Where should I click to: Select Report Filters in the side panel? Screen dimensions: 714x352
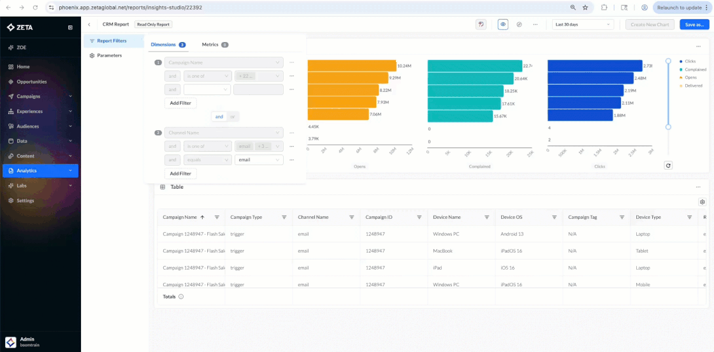click(x=112, y=41)
